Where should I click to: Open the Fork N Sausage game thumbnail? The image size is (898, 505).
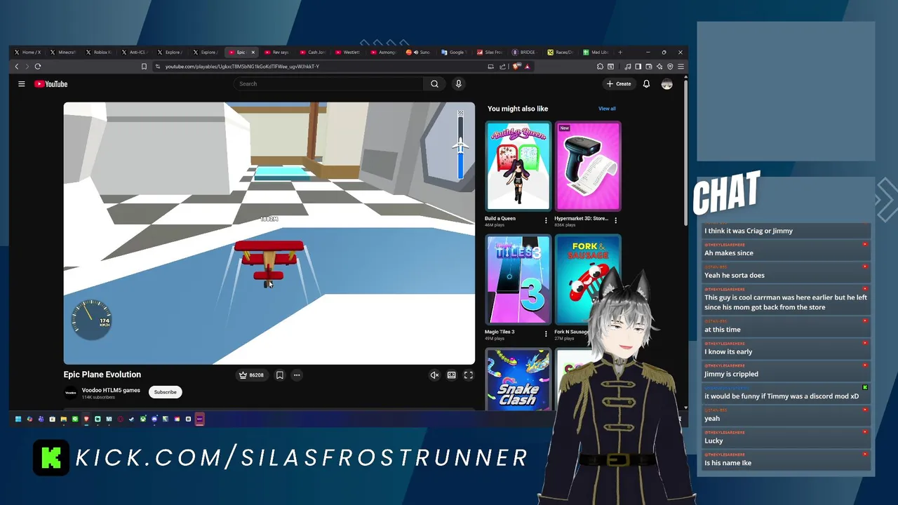[588, 280]
